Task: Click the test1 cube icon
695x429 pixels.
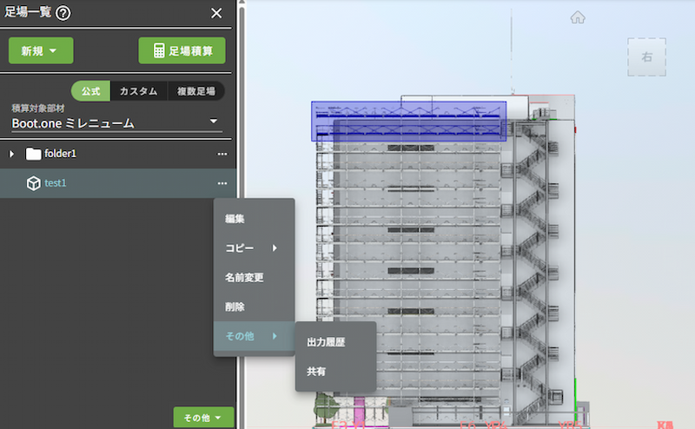Action: [34, 183]
